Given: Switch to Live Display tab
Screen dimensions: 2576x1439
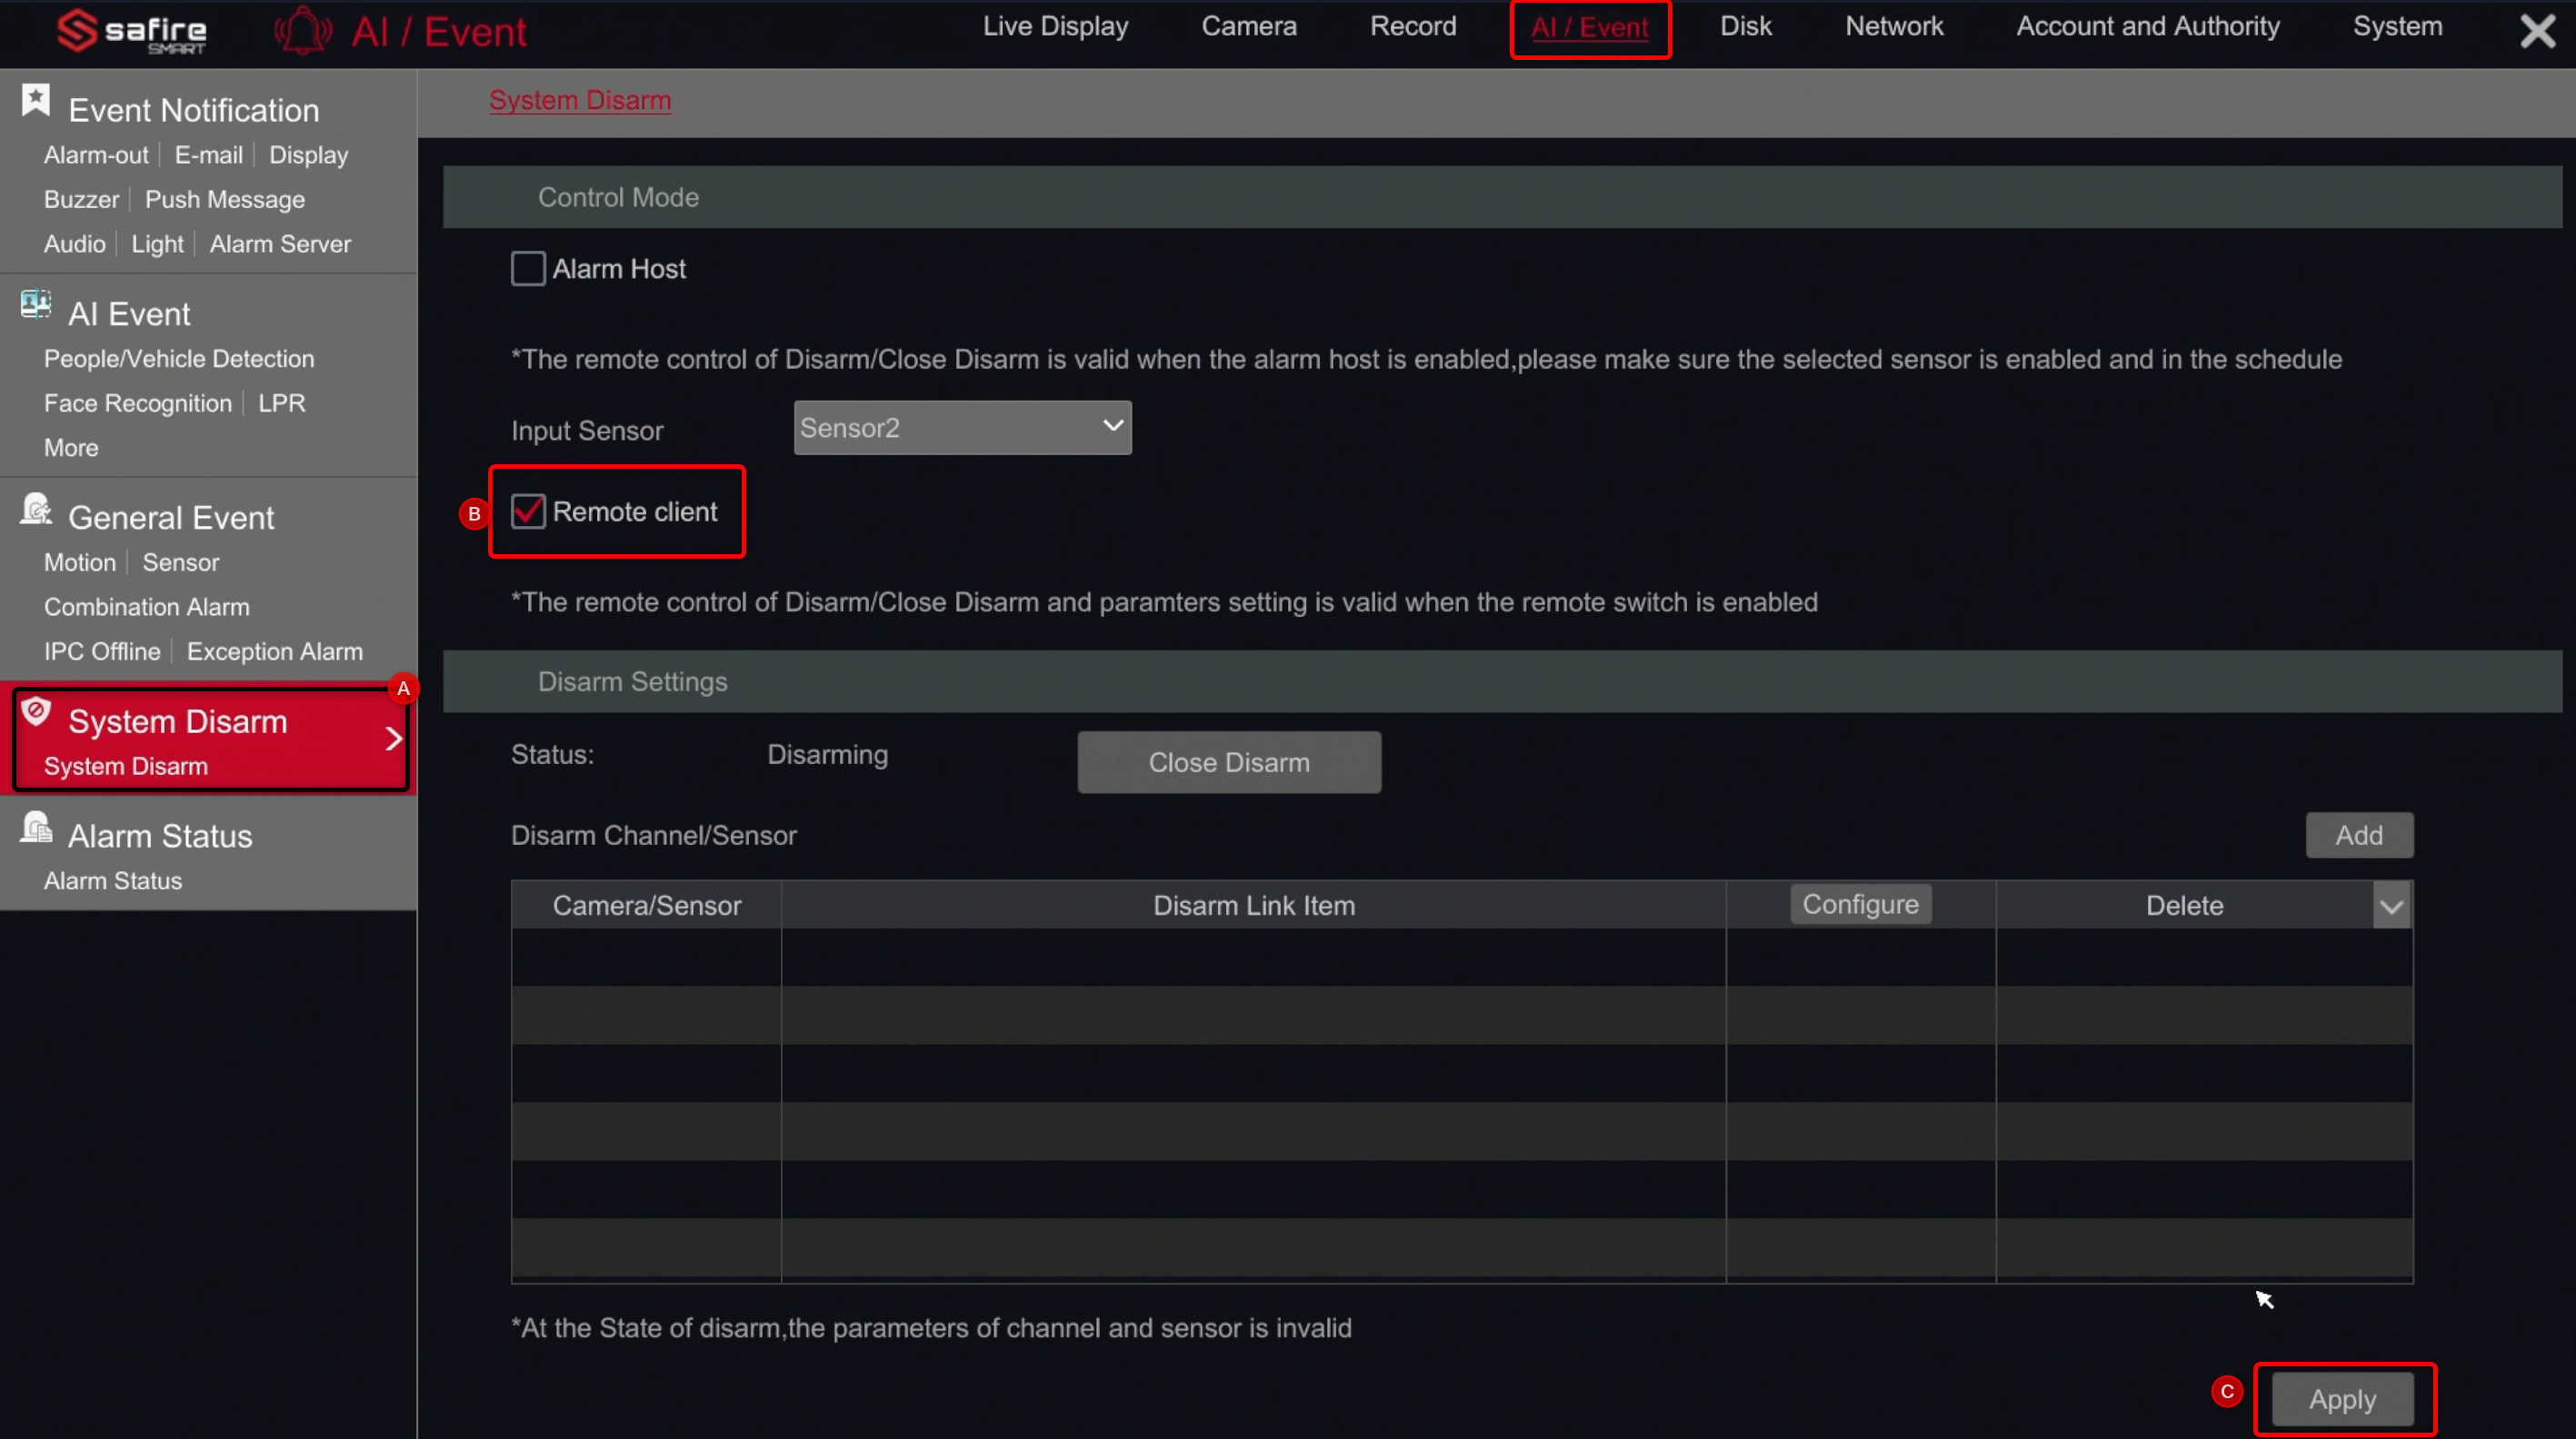Looking at the screenshot, I should [1055, 27].
